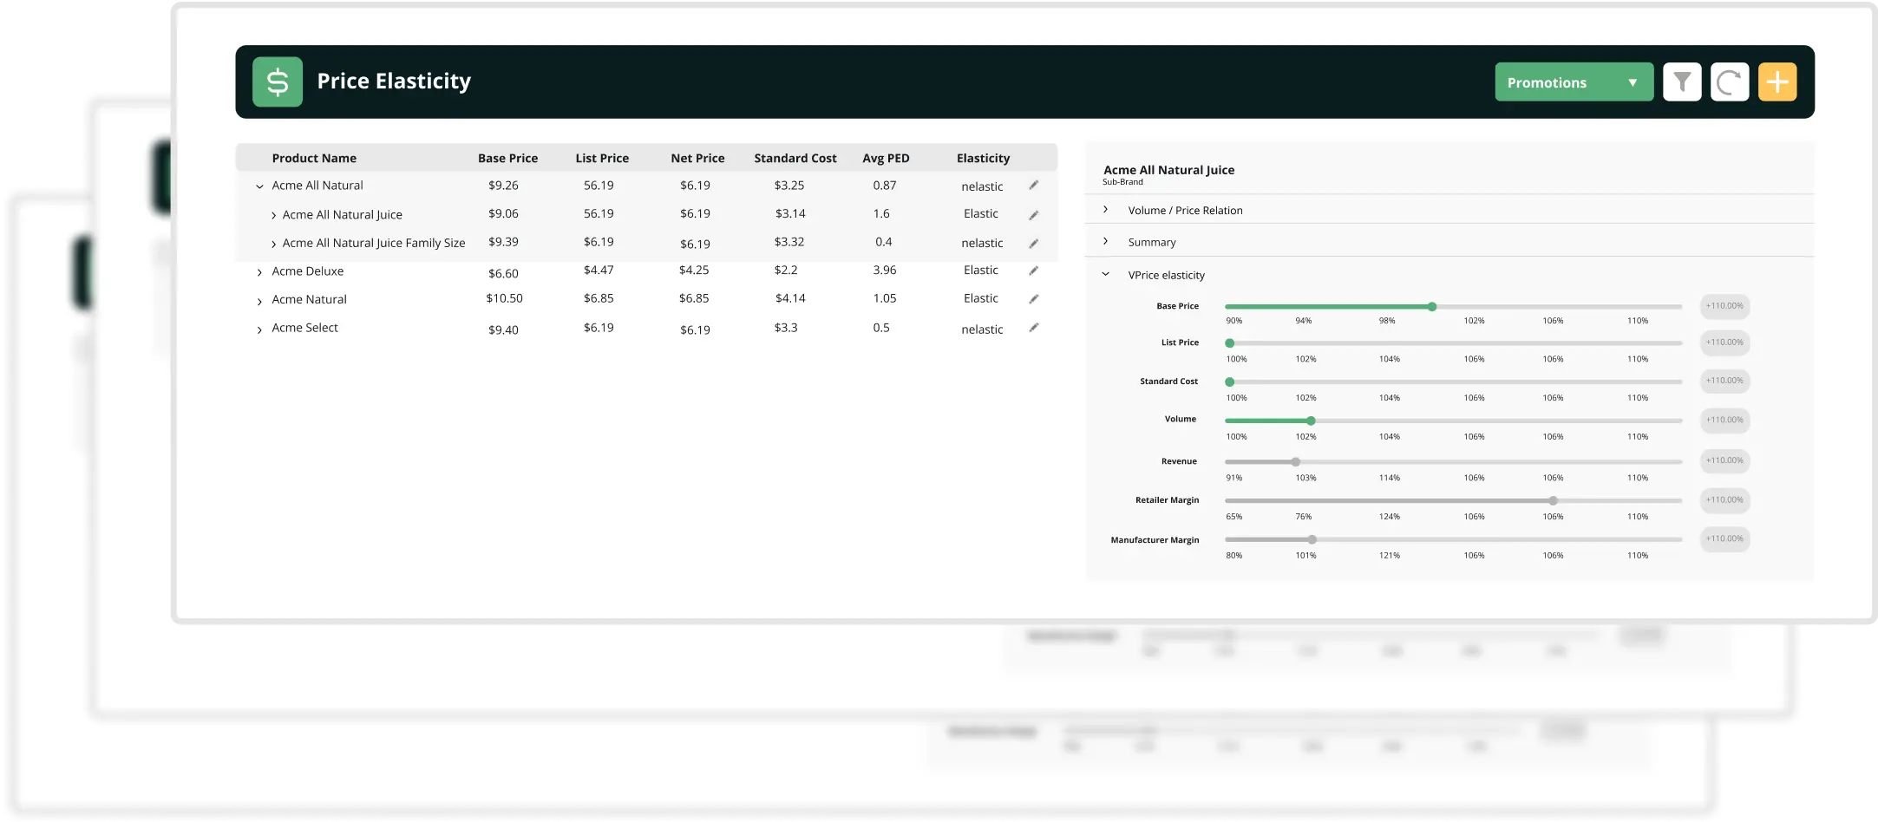1878x822 pixels.
Task: Click the Volume slider handle
Action: pos(1311,421)
